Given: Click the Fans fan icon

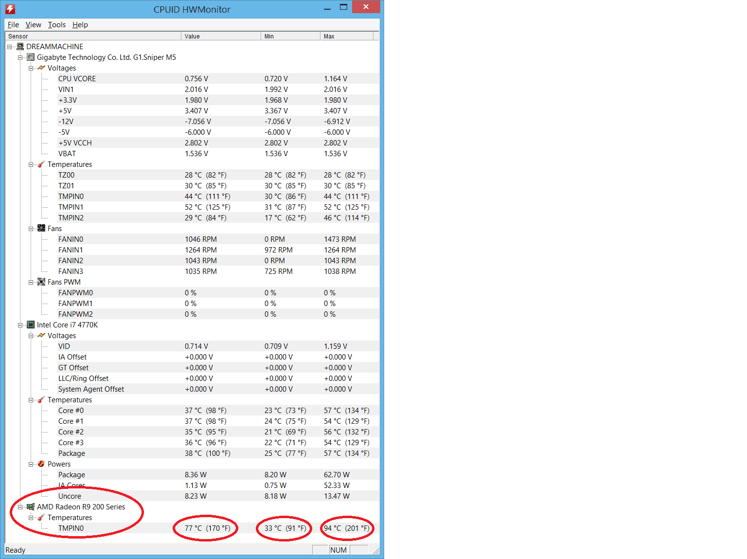Looking at the screenshot, I should [41, 228].
